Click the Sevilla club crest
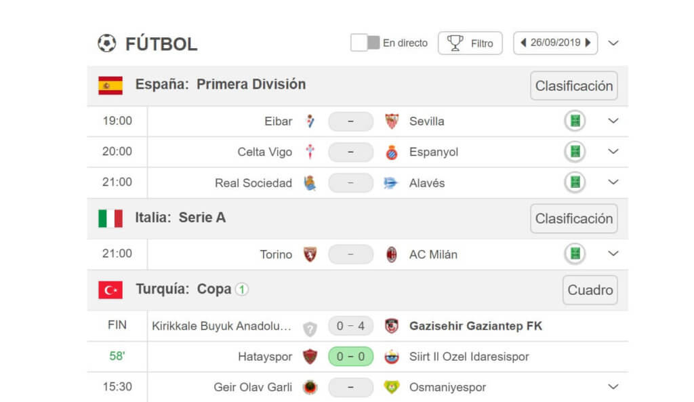The height and width of the screenshot is (402, 694). point(391,121)
